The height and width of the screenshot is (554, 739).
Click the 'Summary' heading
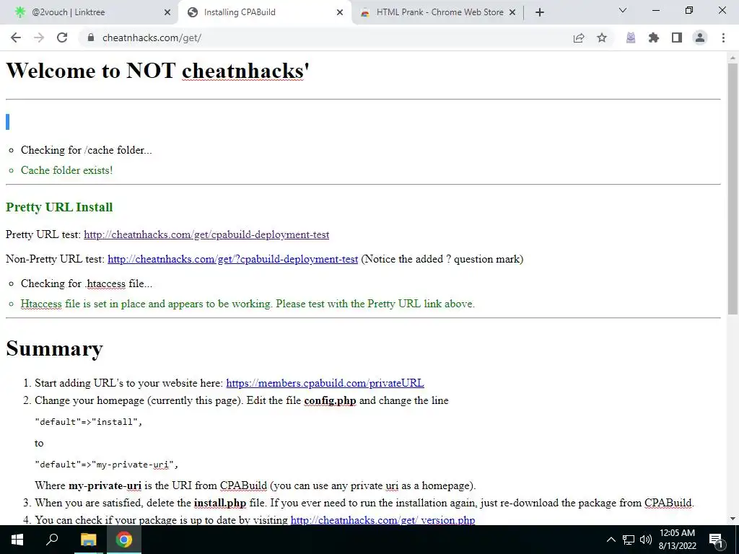click(x=54, y=348)
